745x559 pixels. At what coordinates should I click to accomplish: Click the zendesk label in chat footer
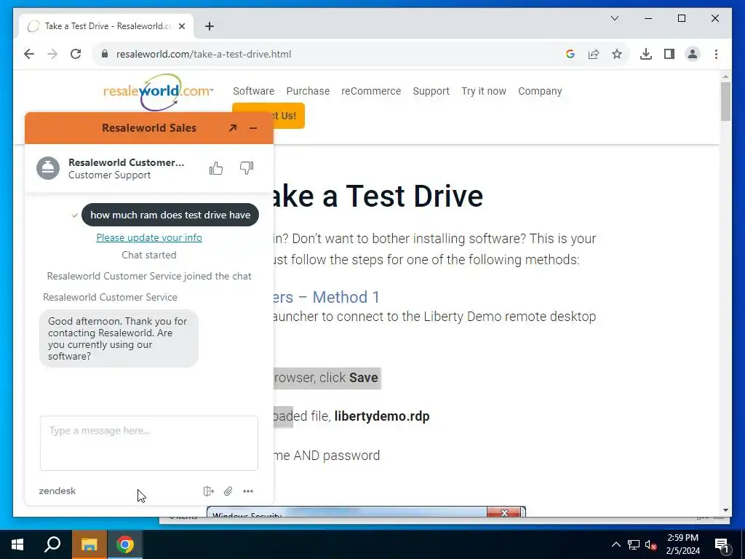[x=57, y=491]
